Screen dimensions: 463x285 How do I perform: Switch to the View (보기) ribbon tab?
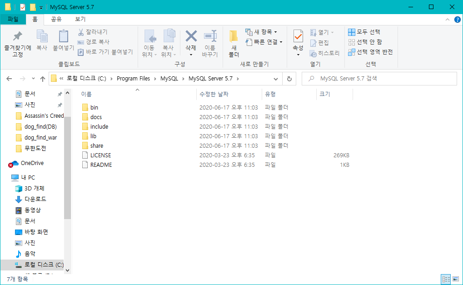tap(80, 19)
